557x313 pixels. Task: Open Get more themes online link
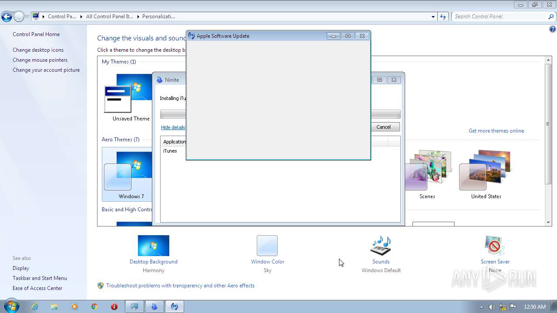[x=496, y=131]
